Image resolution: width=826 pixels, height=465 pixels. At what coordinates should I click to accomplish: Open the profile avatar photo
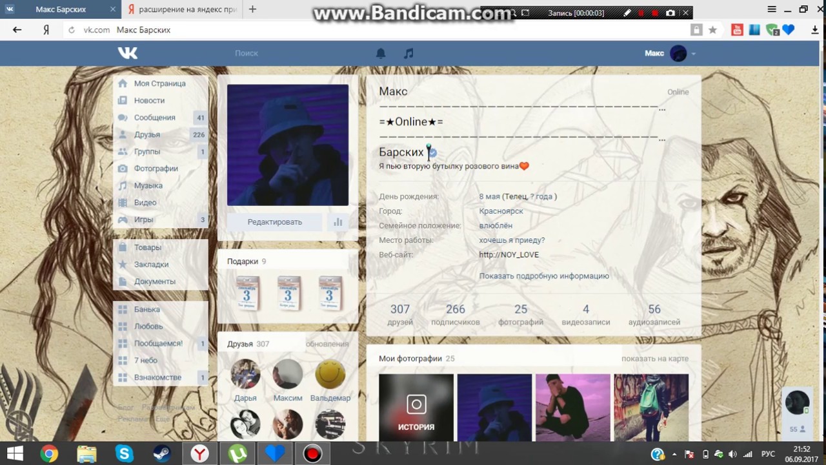pos(288,145)
